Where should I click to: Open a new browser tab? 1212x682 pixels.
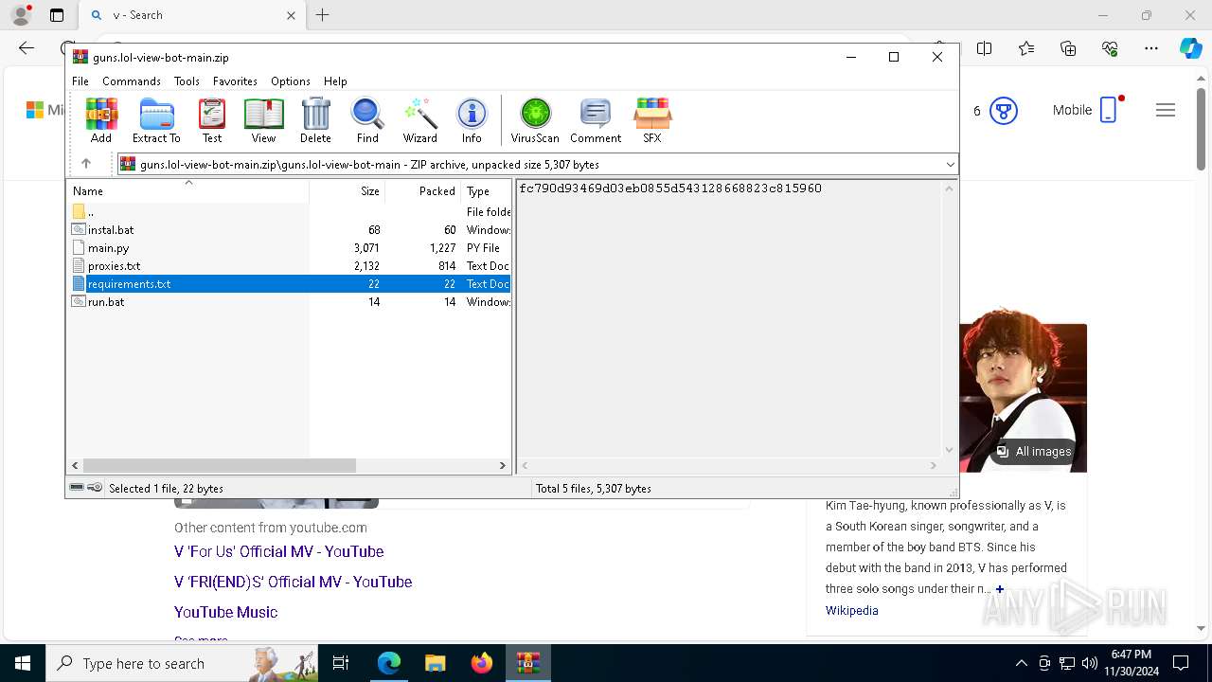pos(323,15)
